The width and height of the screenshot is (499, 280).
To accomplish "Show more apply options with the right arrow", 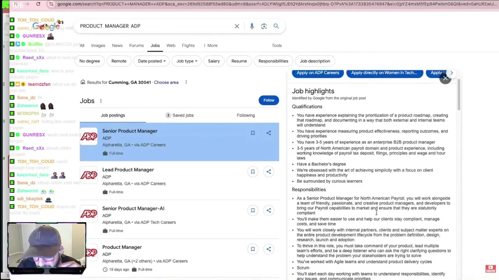I will pos(451,73).
